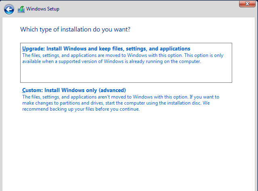Click empty space inside the Upgrade option box
This screenshot has height=191, width=258.
[126, 73]
